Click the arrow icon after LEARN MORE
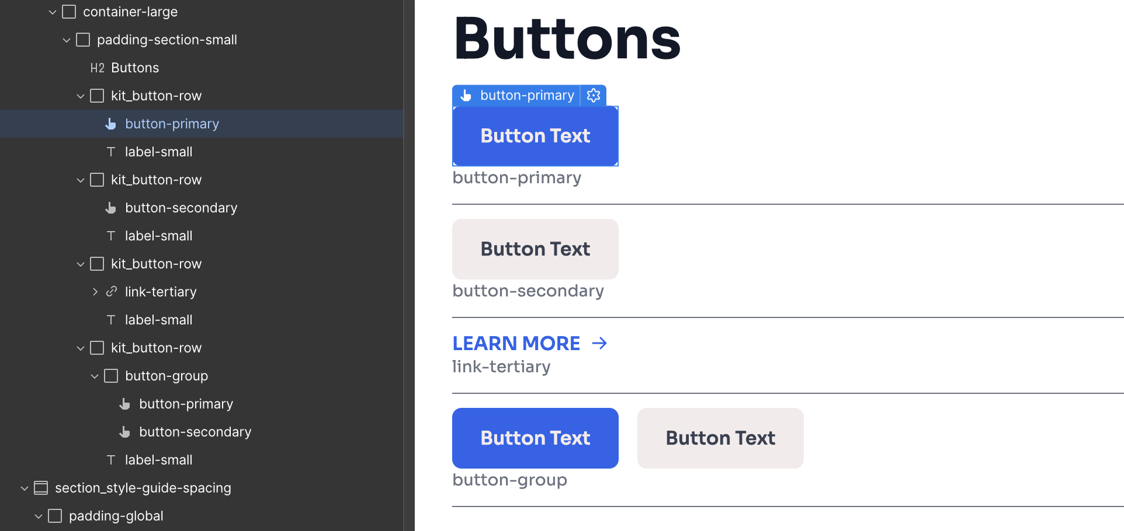Image resolution: width=1124 pixels, height=531 pixels. [599, 343]
